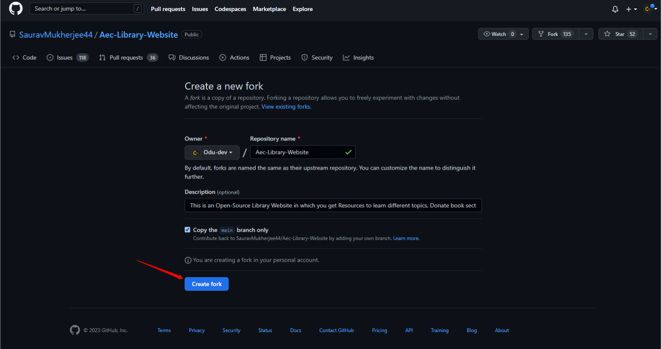Open the Training footer link
The image size is (661, 349).
pyautogui.click(x=440, y=330)
